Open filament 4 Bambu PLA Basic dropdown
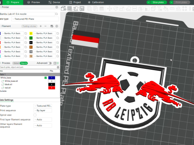This screenshot has width=194, height=145. tap(44, 38)
